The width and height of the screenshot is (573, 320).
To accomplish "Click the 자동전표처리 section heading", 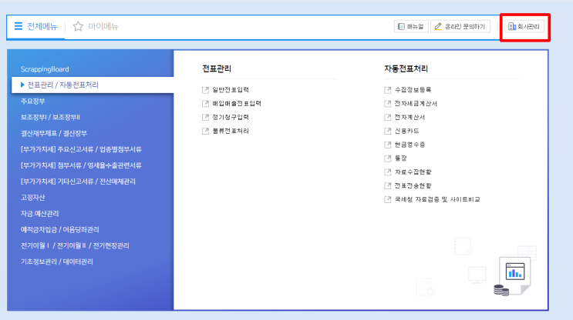I will [406, 68].
